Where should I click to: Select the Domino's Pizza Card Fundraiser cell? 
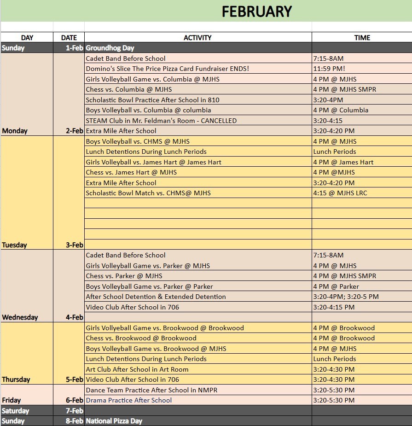pos(167,69)
